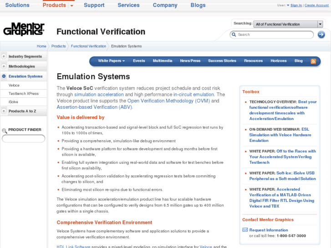Submit search with the blue arrow button
Image resolution: width=331 pixels, height=248 pixels.
(321, 35)
